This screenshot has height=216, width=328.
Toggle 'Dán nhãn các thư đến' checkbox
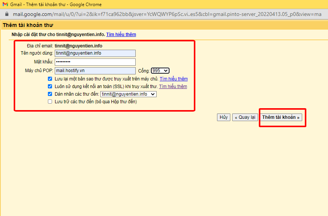tap(50, 94)
